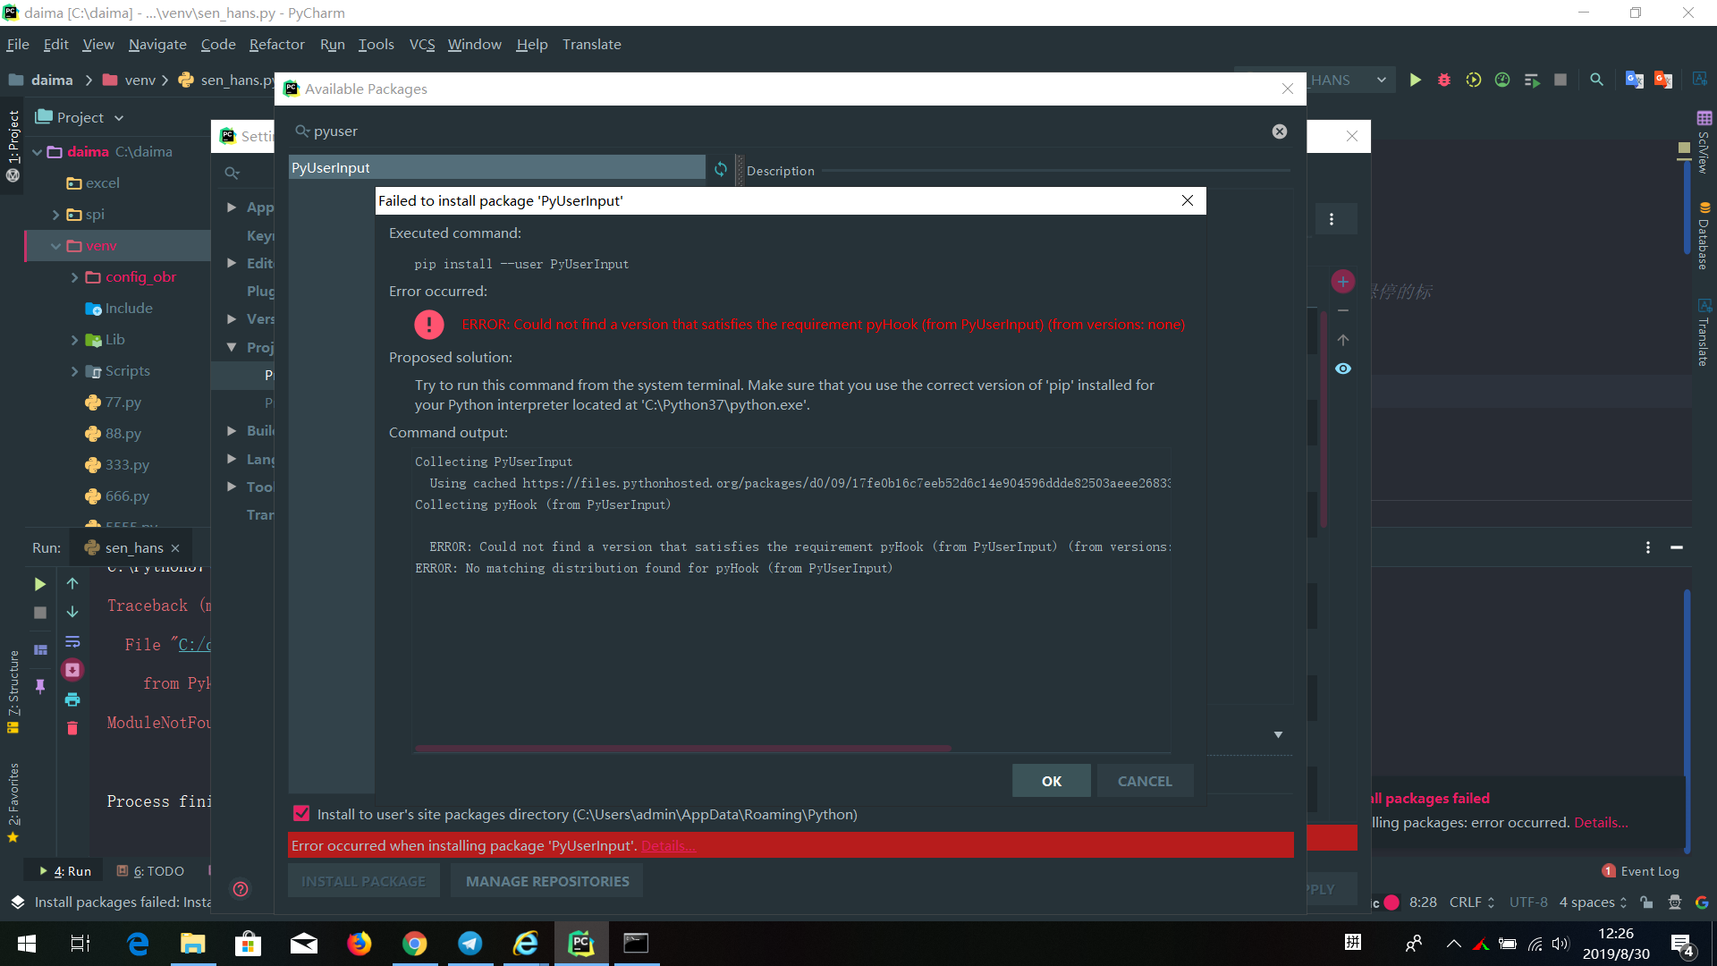Uncheck install to user's site packages

[301, 813]
